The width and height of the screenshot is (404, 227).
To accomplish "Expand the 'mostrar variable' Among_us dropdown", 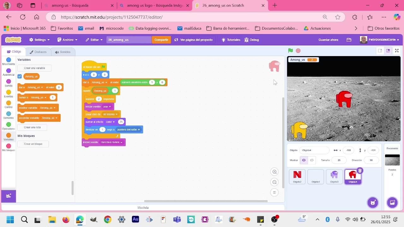I will 55,108.
